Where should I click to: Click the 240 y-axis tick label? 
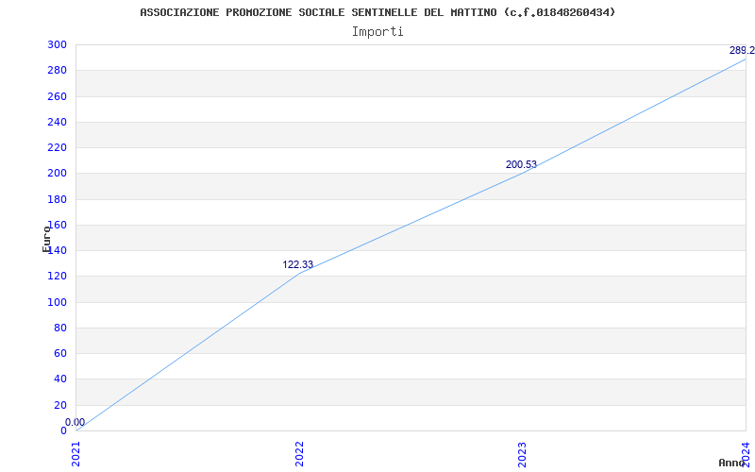tap(58, 122)
